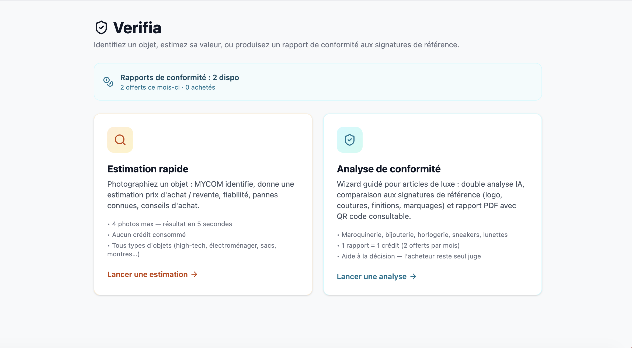Click "2 offerts ce mois-ci · 0 achetés" text
This screenshot has height=348, width=632.
[168, 87]
